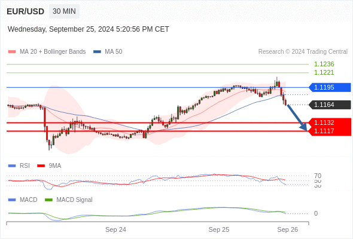This screenshot has width=353, height=239.
Task: Click the blue 1.1195 pivot price tag
Action: tap(330, 87)
